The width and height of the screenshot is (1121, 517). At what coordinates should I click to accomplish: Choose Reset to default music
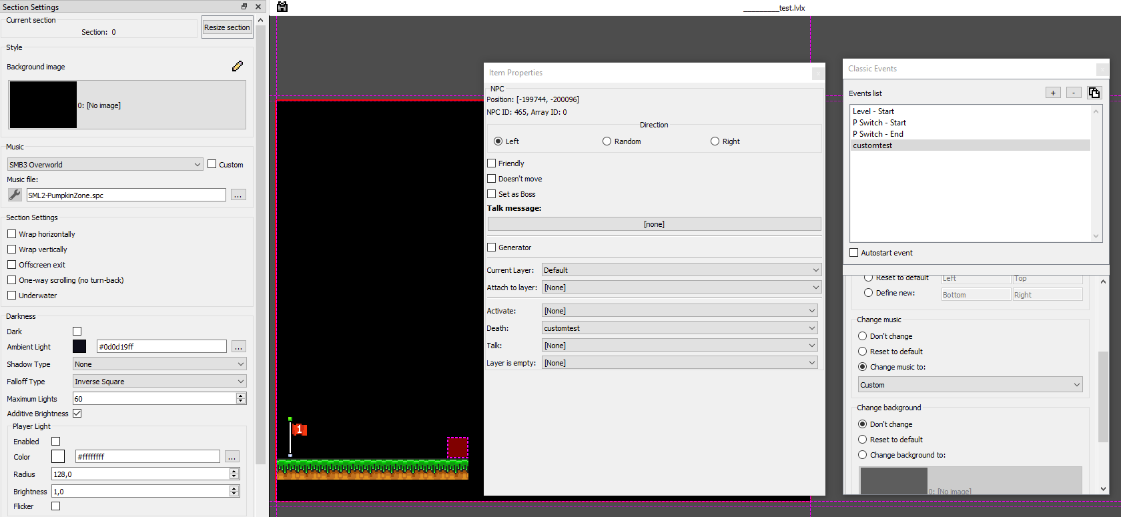point(862,351)
